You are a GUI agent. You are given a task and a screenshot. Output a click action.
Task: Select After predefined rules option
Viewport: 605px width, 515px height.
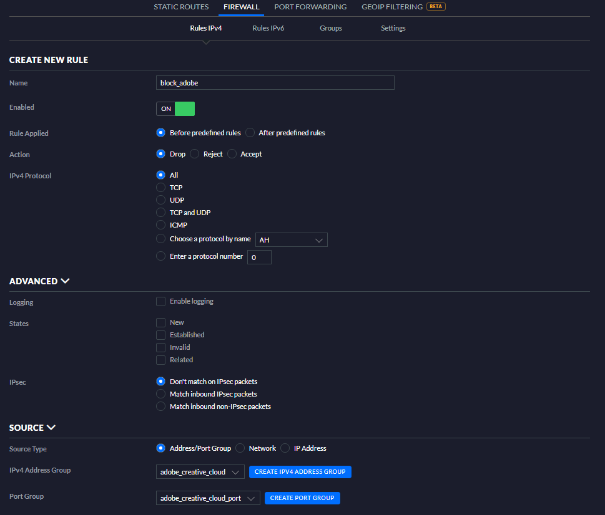250,133
